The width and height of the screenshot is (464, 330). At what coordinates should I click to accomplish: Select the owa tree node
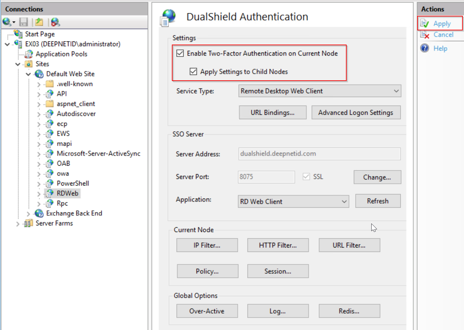pos(63,174)
